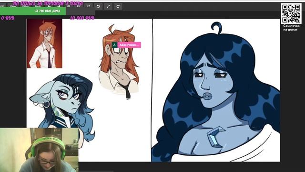Click the rotate canvas clockwise icon
Image resolution: width=305 pixels, height=172 pixels.
(118, 6)
